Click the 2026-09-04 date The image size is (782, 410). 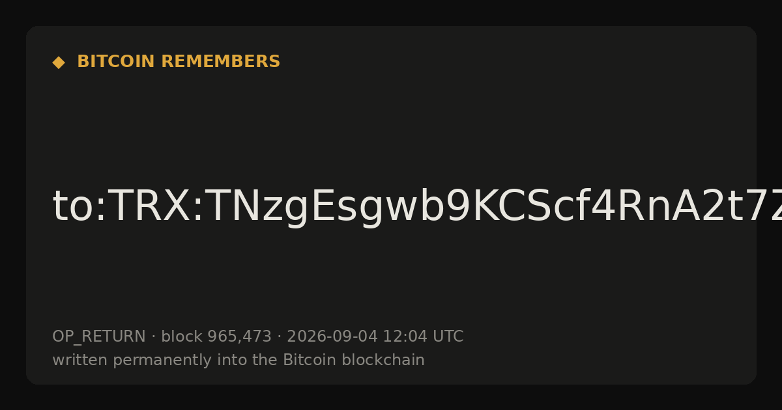[332, 337]
